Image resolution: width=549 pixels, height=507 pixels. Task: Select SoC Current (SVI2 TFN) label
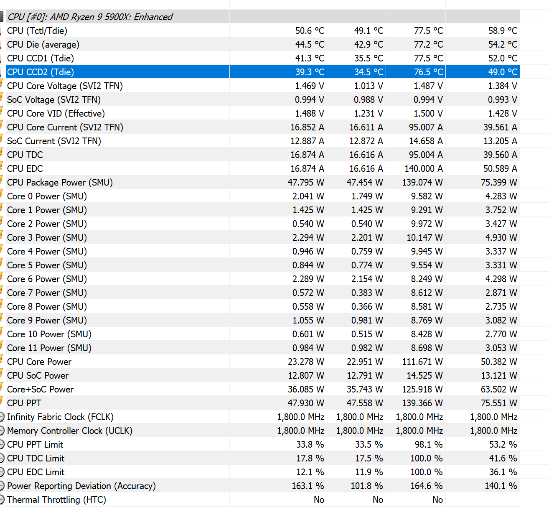pos(54,141)
